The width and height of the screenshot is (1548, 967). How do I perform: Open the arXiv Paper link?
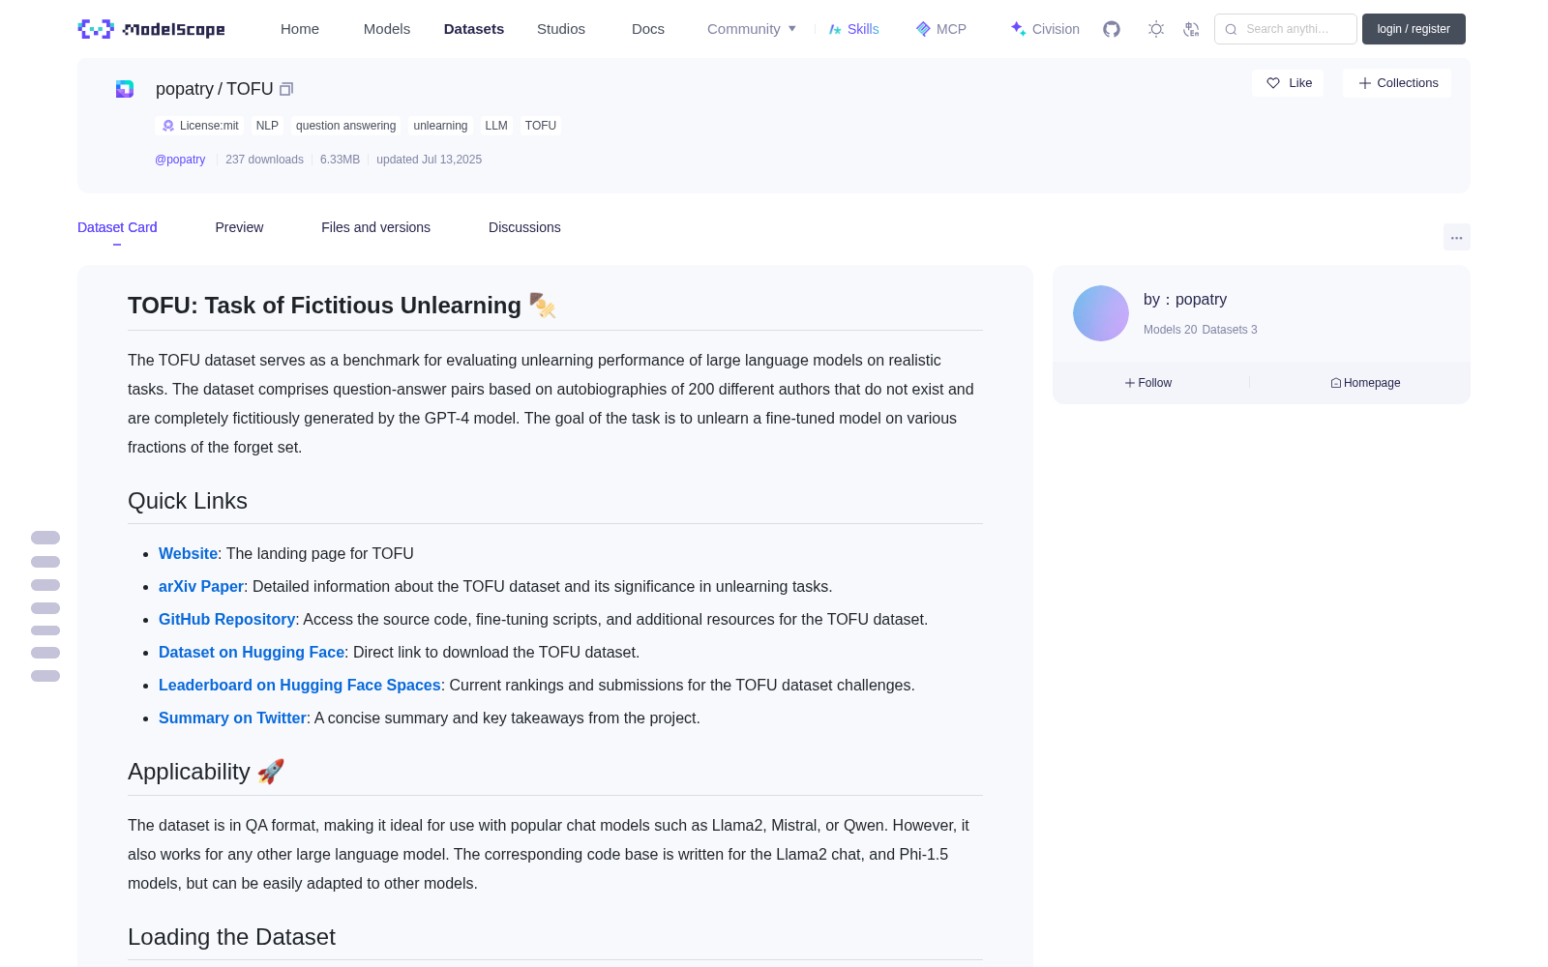point(201,586)
